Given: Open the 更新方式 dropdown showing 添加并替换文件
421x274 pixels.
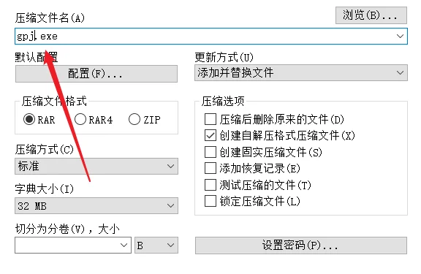Looking at the screenshot, I should [x=301, y=73].
